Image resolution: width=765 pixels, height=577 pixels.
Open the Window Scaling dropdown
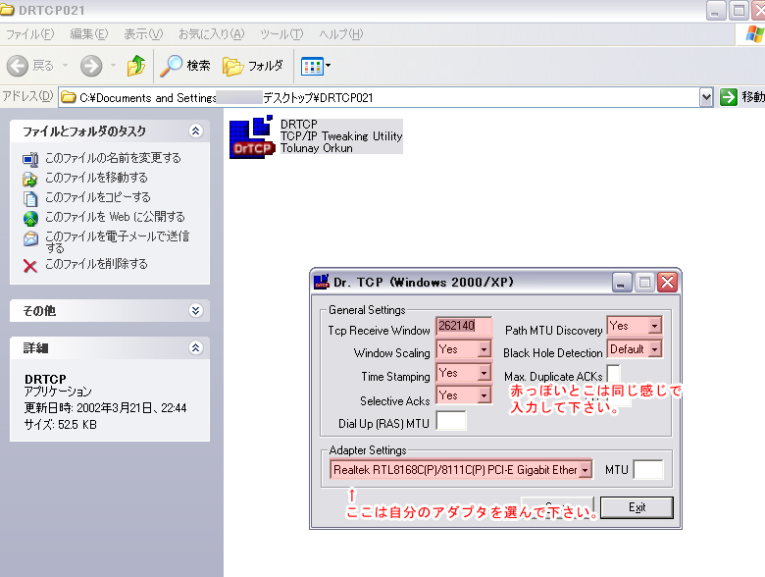tap(484, 349)
